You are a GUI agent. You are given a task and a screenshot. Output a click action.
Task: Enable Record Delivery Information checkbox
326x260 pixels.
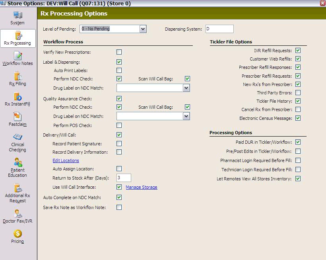pyautogui.click(x=119, y=152)
